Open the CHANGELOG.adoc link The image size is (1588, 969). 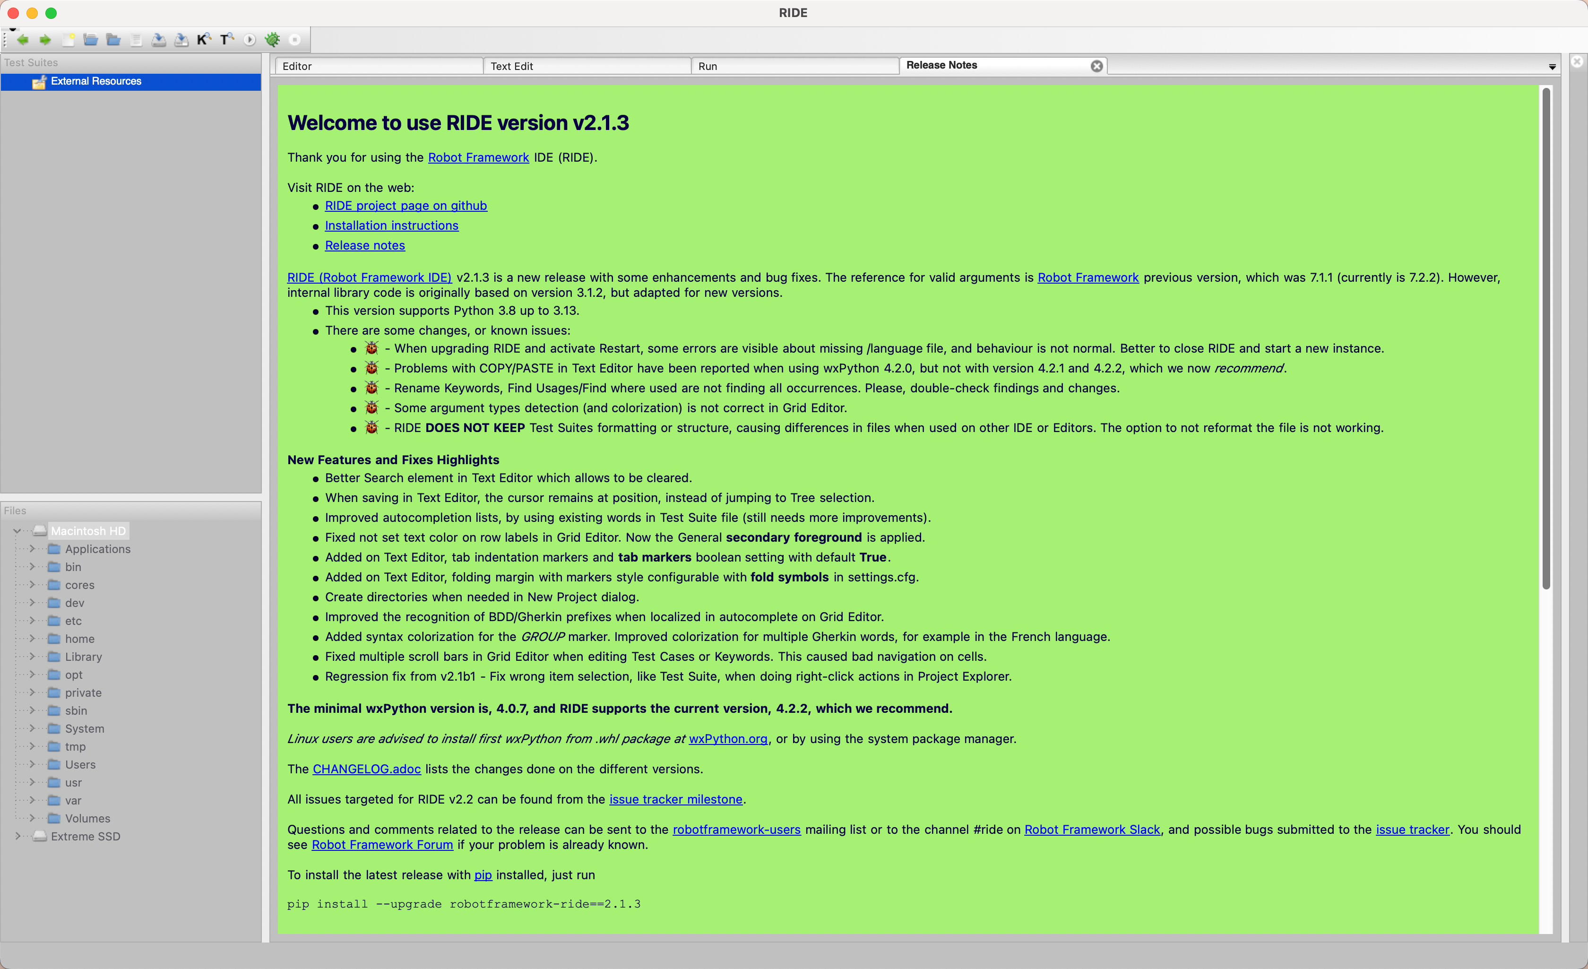coord(366,769)
